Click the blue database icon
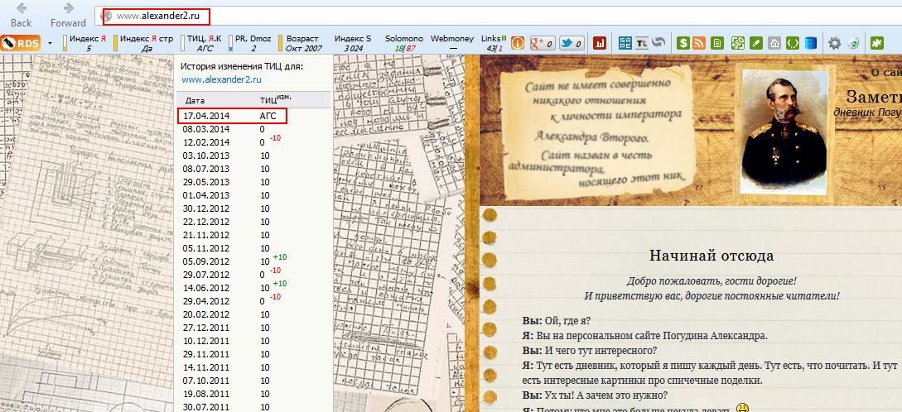Viewport: 902px width, 412px height. pos(810,43)
